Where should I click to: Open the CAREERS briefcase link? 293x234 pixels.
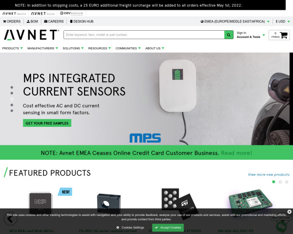[x=54, y=21]
